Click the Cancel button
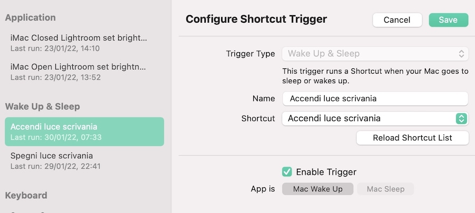This screenshot has width=475, height=213. pos(397,20)
